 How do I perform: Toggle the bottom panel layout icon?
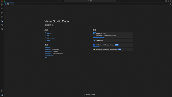pyautogui.click(x=169, y=1)
